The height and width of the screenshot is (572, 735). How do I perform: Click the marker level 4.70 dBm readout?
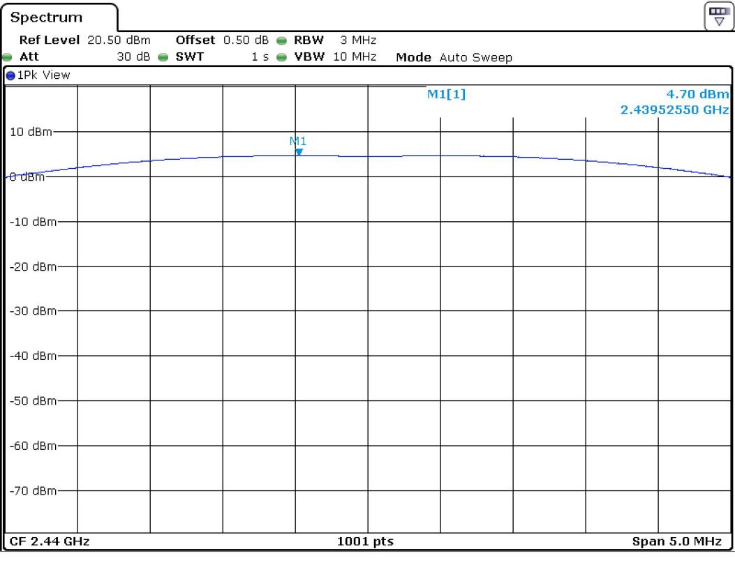[x=697, y=94]
